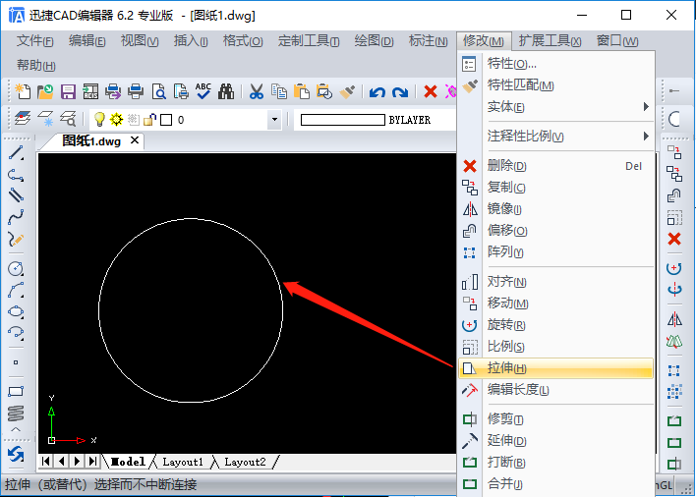Toggle the layer freeze sun icon
Image resolution: width=696 pixels, height=497 pixels.
116,119
